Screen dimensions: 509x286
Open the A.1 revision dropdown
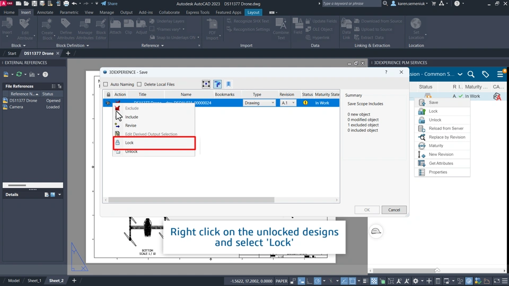click(x=288, y=103)
